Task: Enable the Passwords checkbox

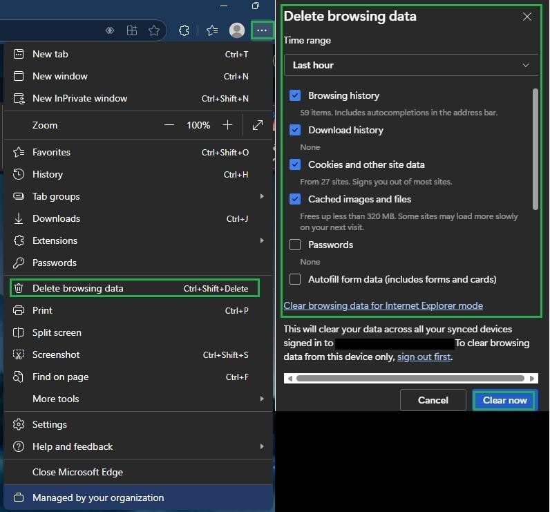Action: pyautogui.click(x=295, y=245)
